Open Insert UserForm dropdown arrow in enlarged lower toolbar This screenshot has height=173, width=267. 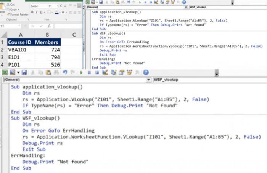click(18, 73)
